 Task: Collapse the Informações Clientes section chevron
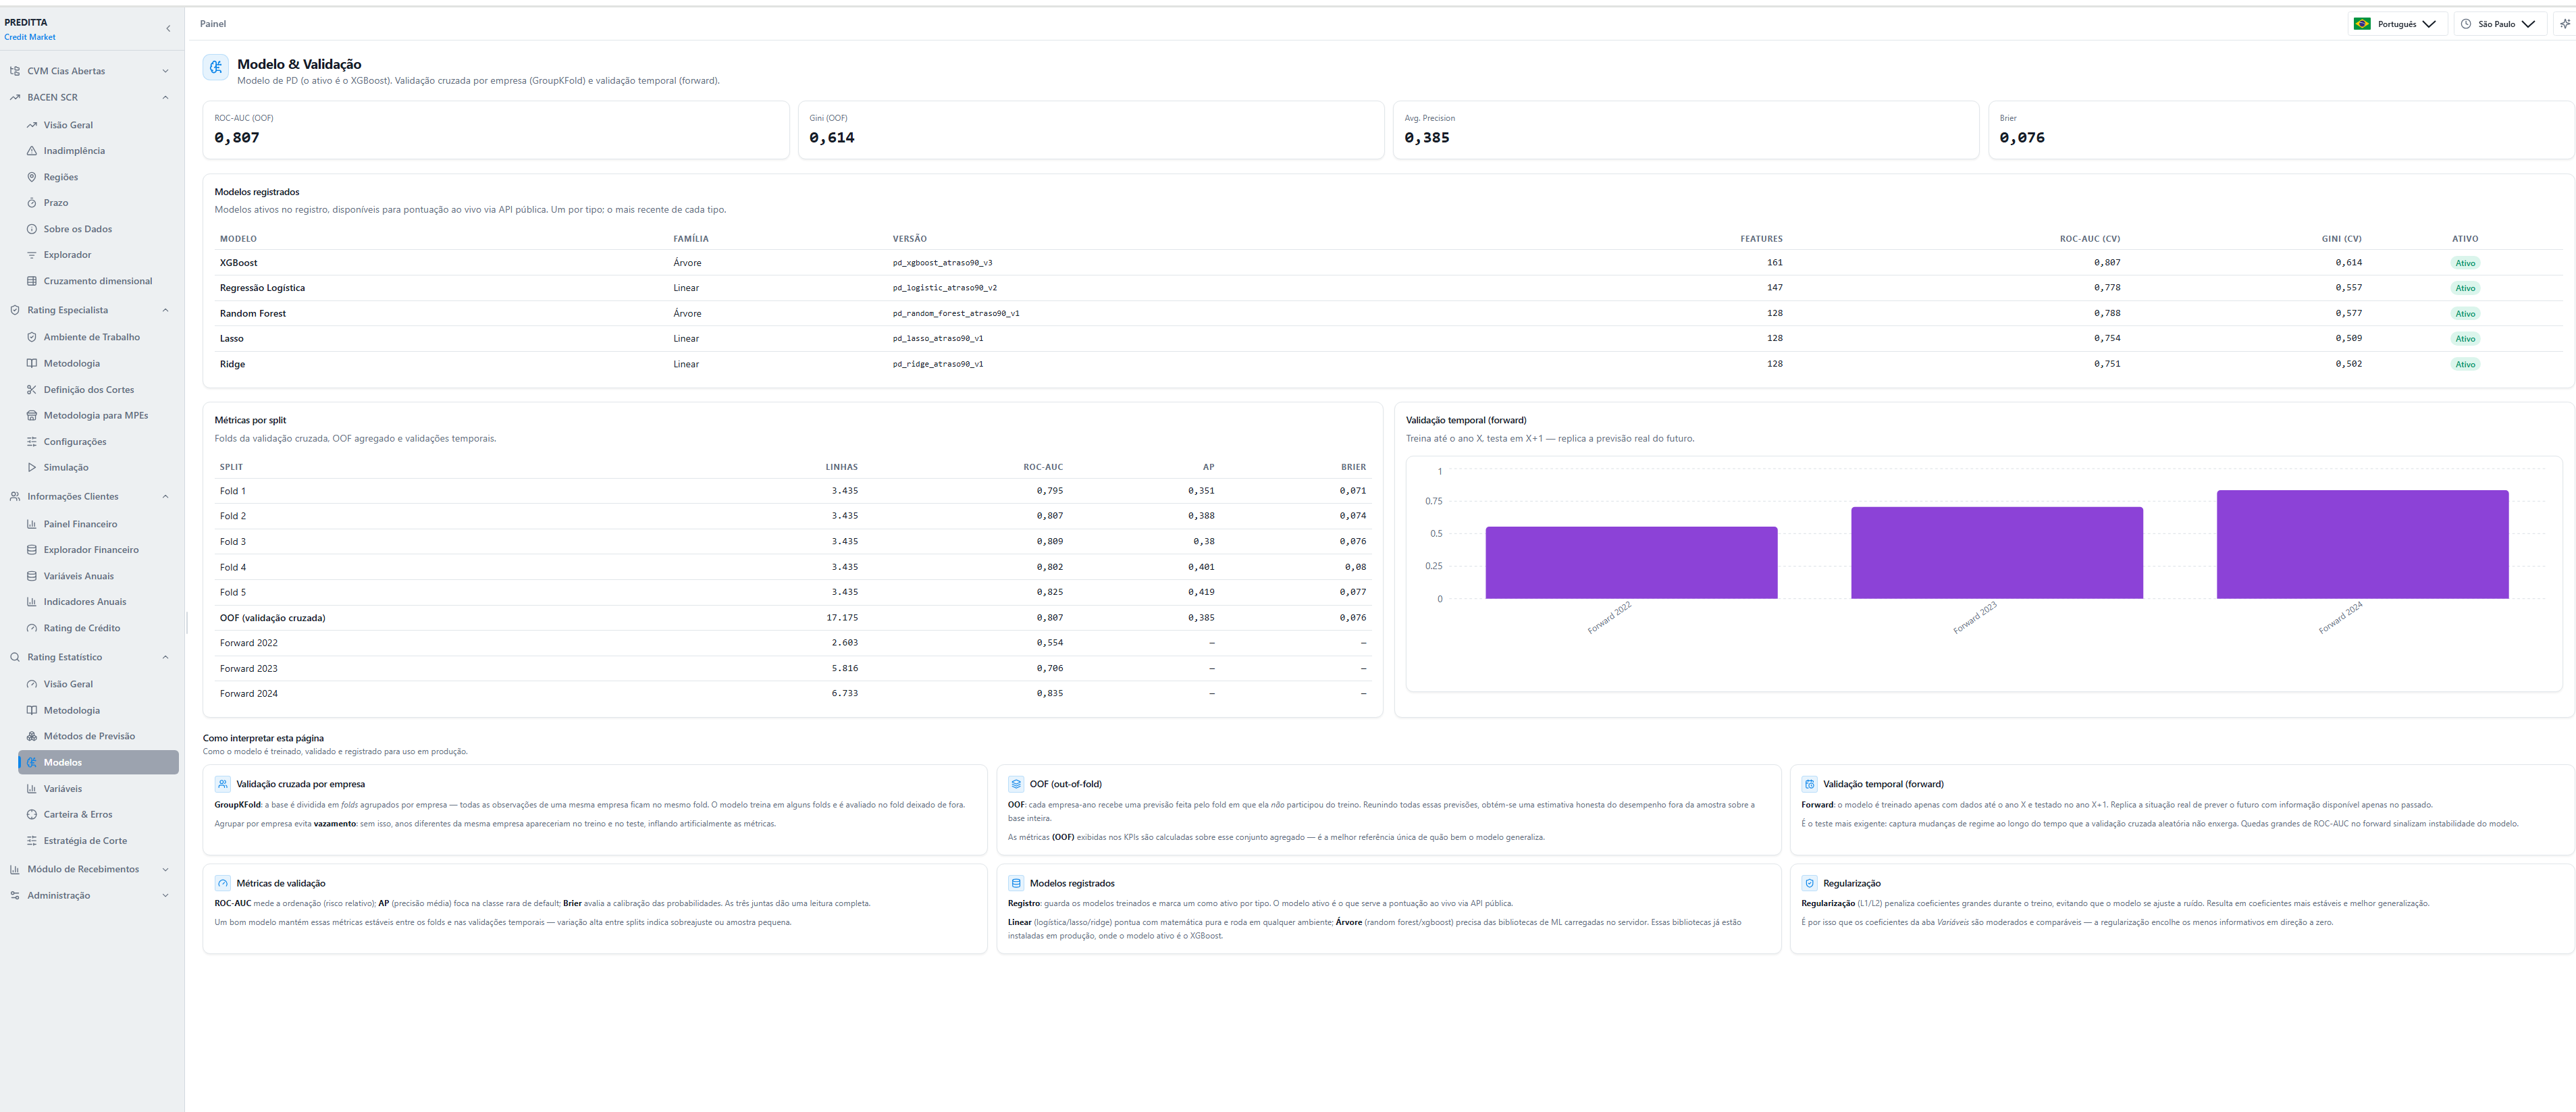point(165,497)
